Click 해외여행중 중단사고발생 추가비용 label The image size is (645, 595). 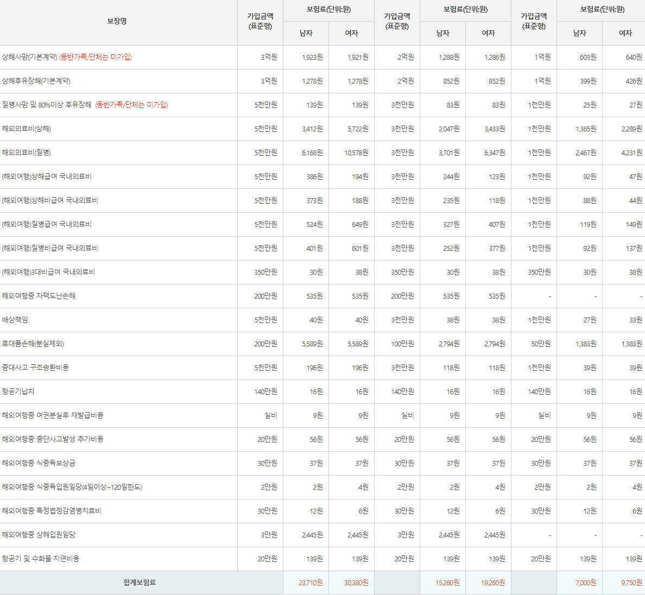(53, 439)
